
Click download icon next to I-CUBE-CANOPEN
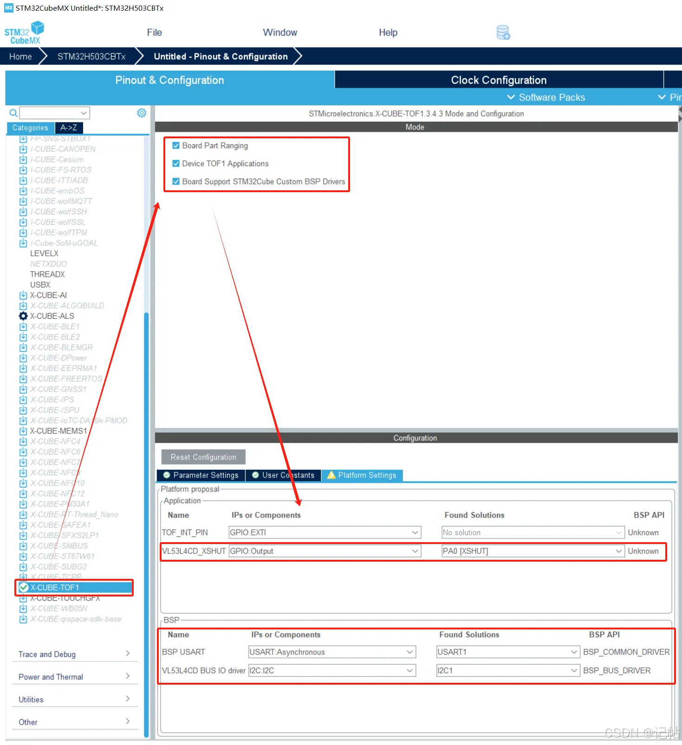23,149
